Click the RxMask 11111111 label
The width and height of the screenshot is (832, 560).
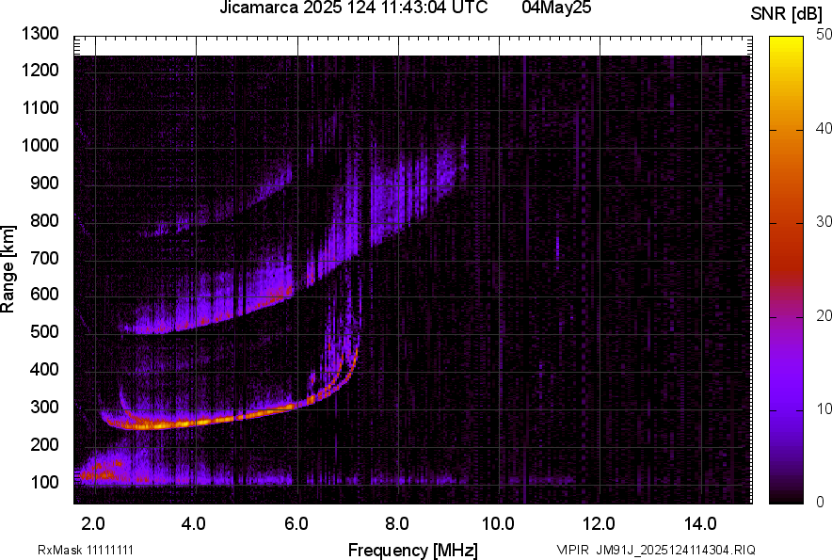tap(86, 550)
